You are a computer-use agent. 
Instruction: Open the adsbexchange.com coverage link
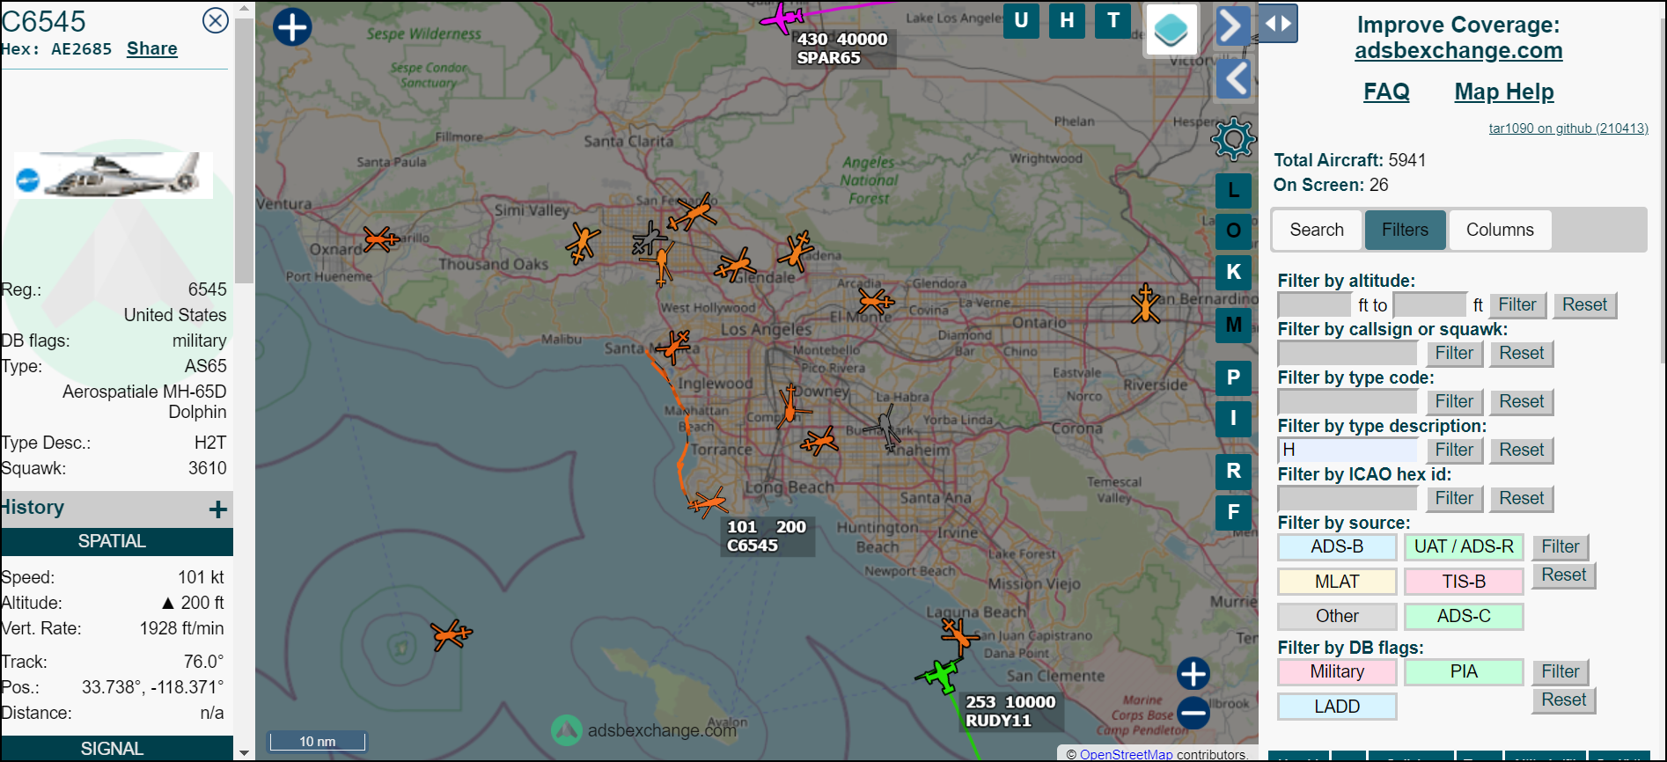pyautogui.click(x=1458, y=50)
